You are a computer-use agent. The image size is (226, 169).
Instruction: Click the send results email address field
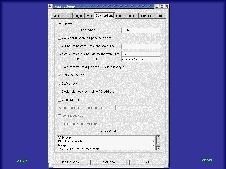(x=134, y=108)
